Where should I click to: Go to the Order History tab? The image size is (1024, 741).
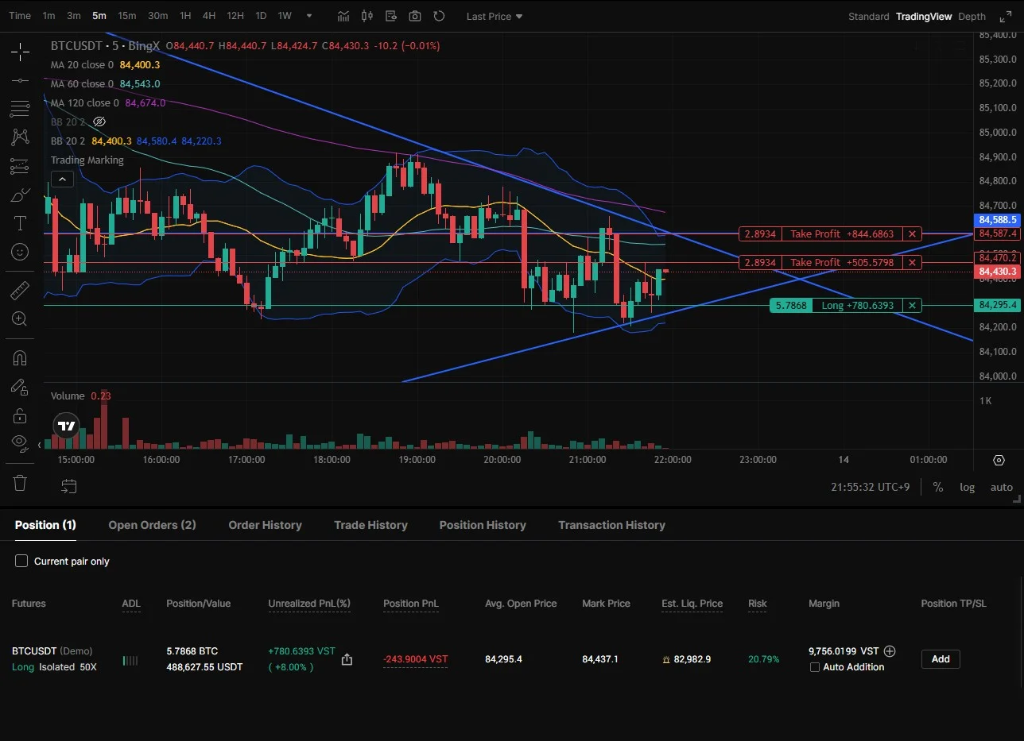pos(265,525)
